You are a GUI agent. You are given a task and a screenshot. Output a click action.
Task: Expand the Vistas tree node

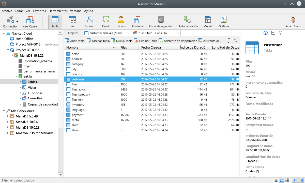click(x=20, y=87)
